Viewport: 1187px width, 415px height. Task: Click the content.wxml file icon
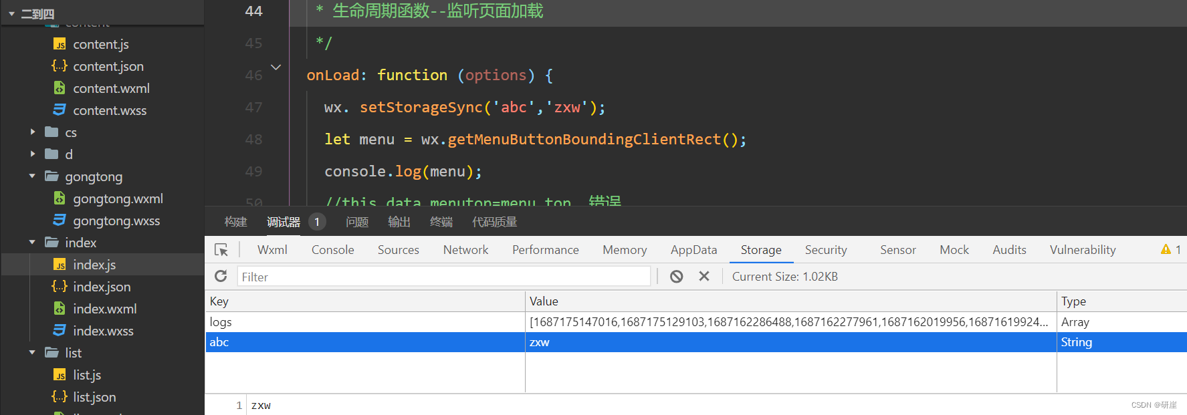coord(60,88)
